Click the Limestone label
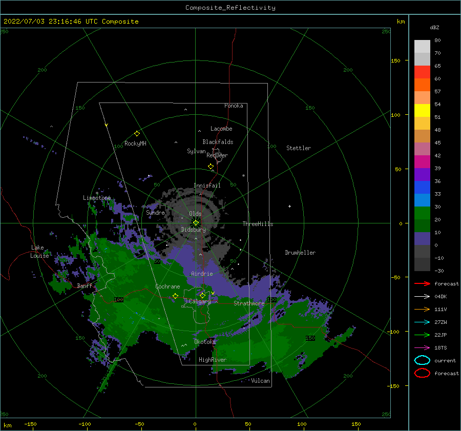The image size is (461, 431). tap(97, 198)
